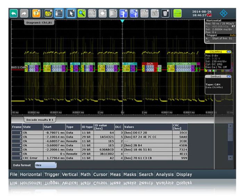Open the Meas menu

click(115, 174)
